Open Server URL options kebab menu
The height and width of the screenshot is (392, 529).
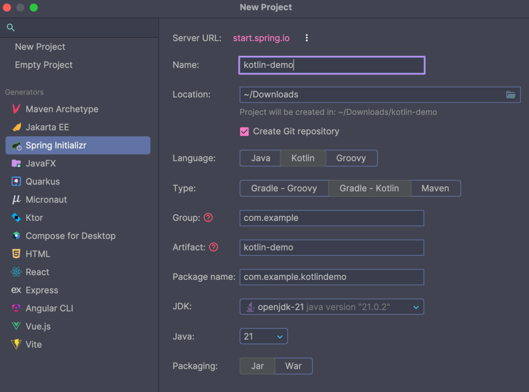pos(306,38)
